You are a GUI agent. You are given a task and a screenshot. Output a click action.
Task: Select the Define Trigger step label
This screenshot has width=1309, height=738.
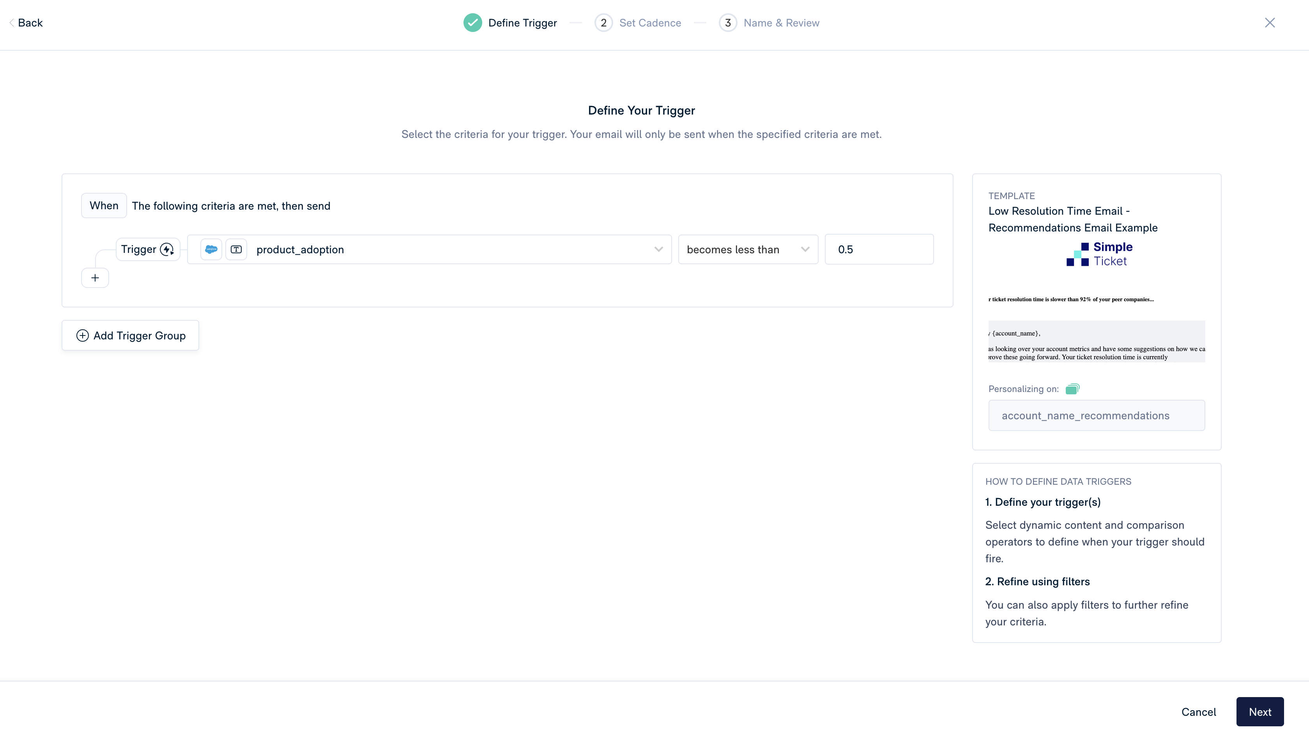click(522, 23)
